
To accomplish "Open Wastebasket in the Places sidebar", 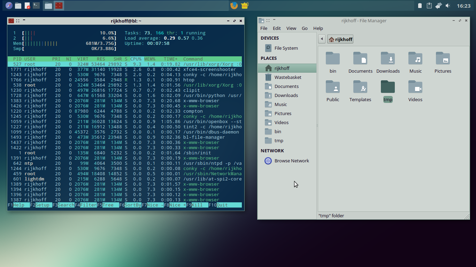I will pos(287,77).
